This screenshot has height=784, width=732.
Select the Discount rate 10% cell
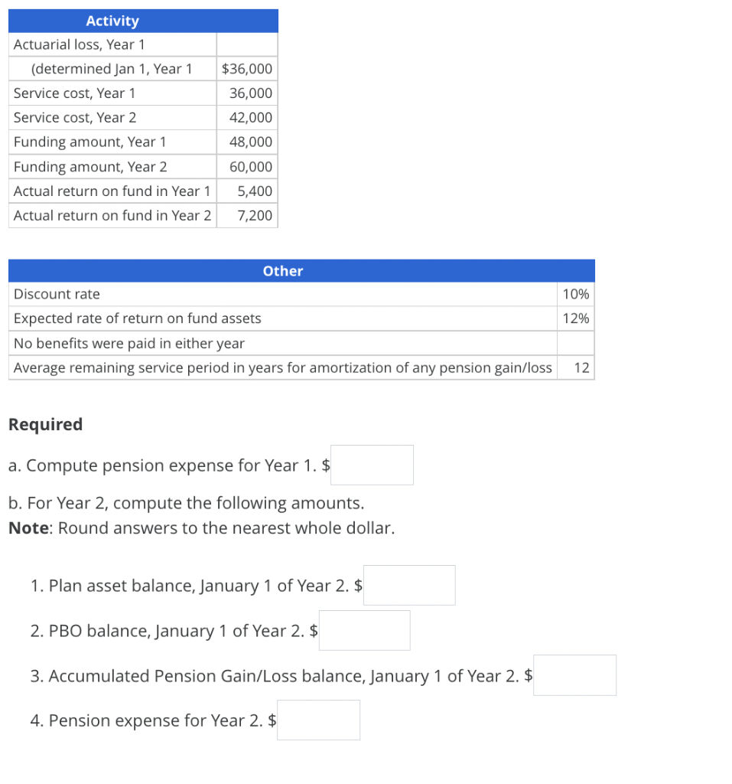tap(575, 294)
